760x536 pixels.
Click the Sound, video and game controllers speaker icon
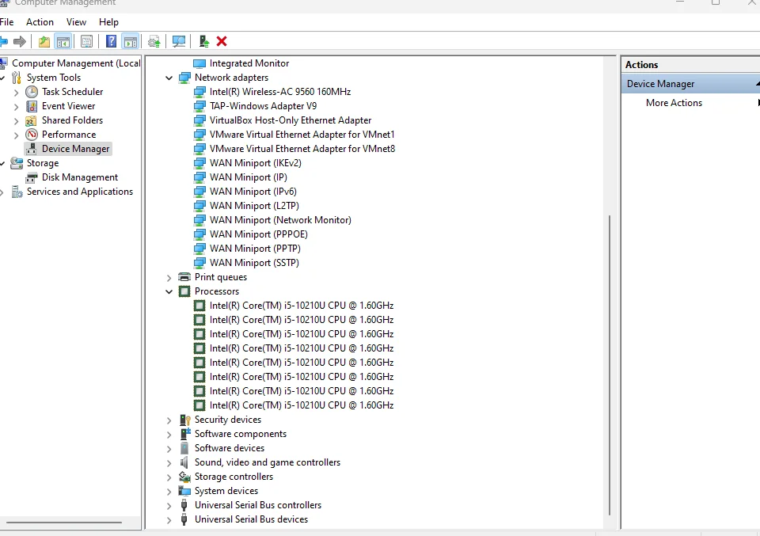pyautogui.click(x=184, y=462)
